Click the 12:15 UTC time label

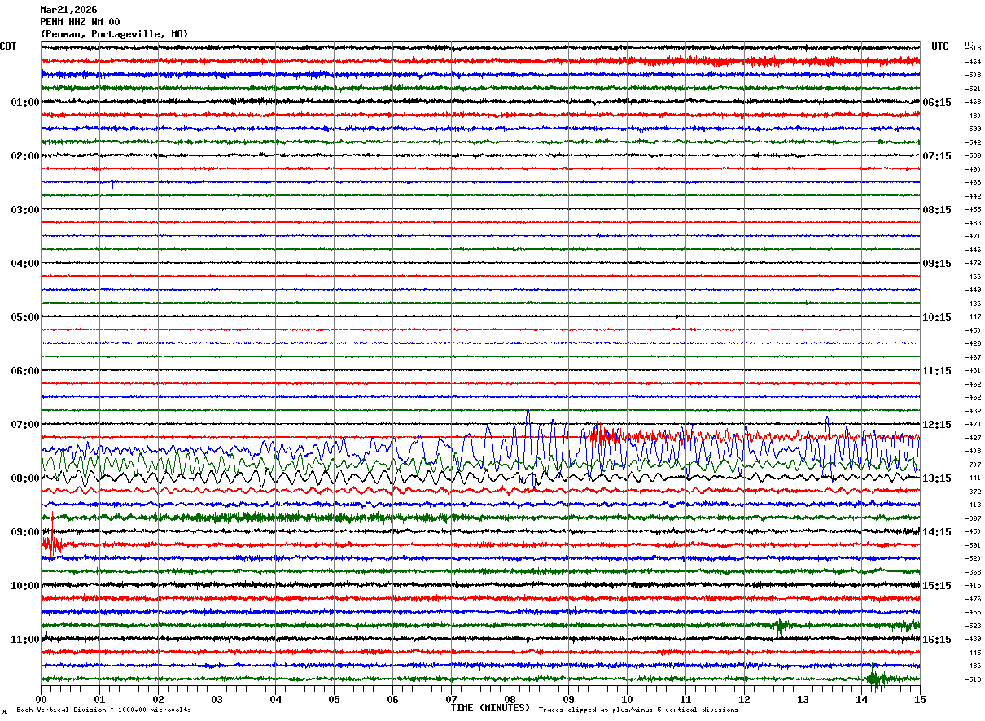937,425
